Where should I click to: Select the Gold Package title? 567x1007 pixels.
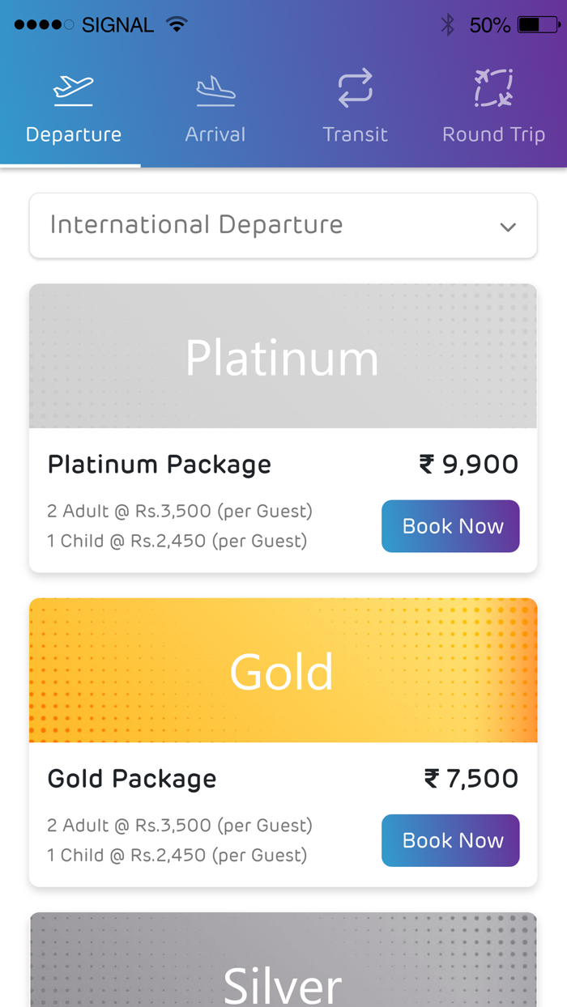[132, 779]
